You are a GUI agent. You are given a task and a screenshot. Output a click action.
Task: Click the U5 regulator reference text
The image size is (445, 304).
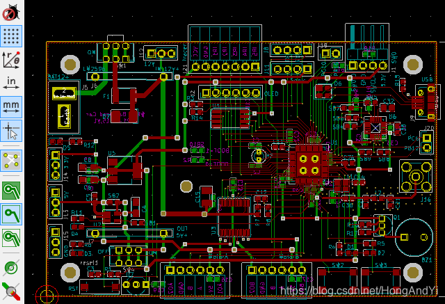click(112, 153)
